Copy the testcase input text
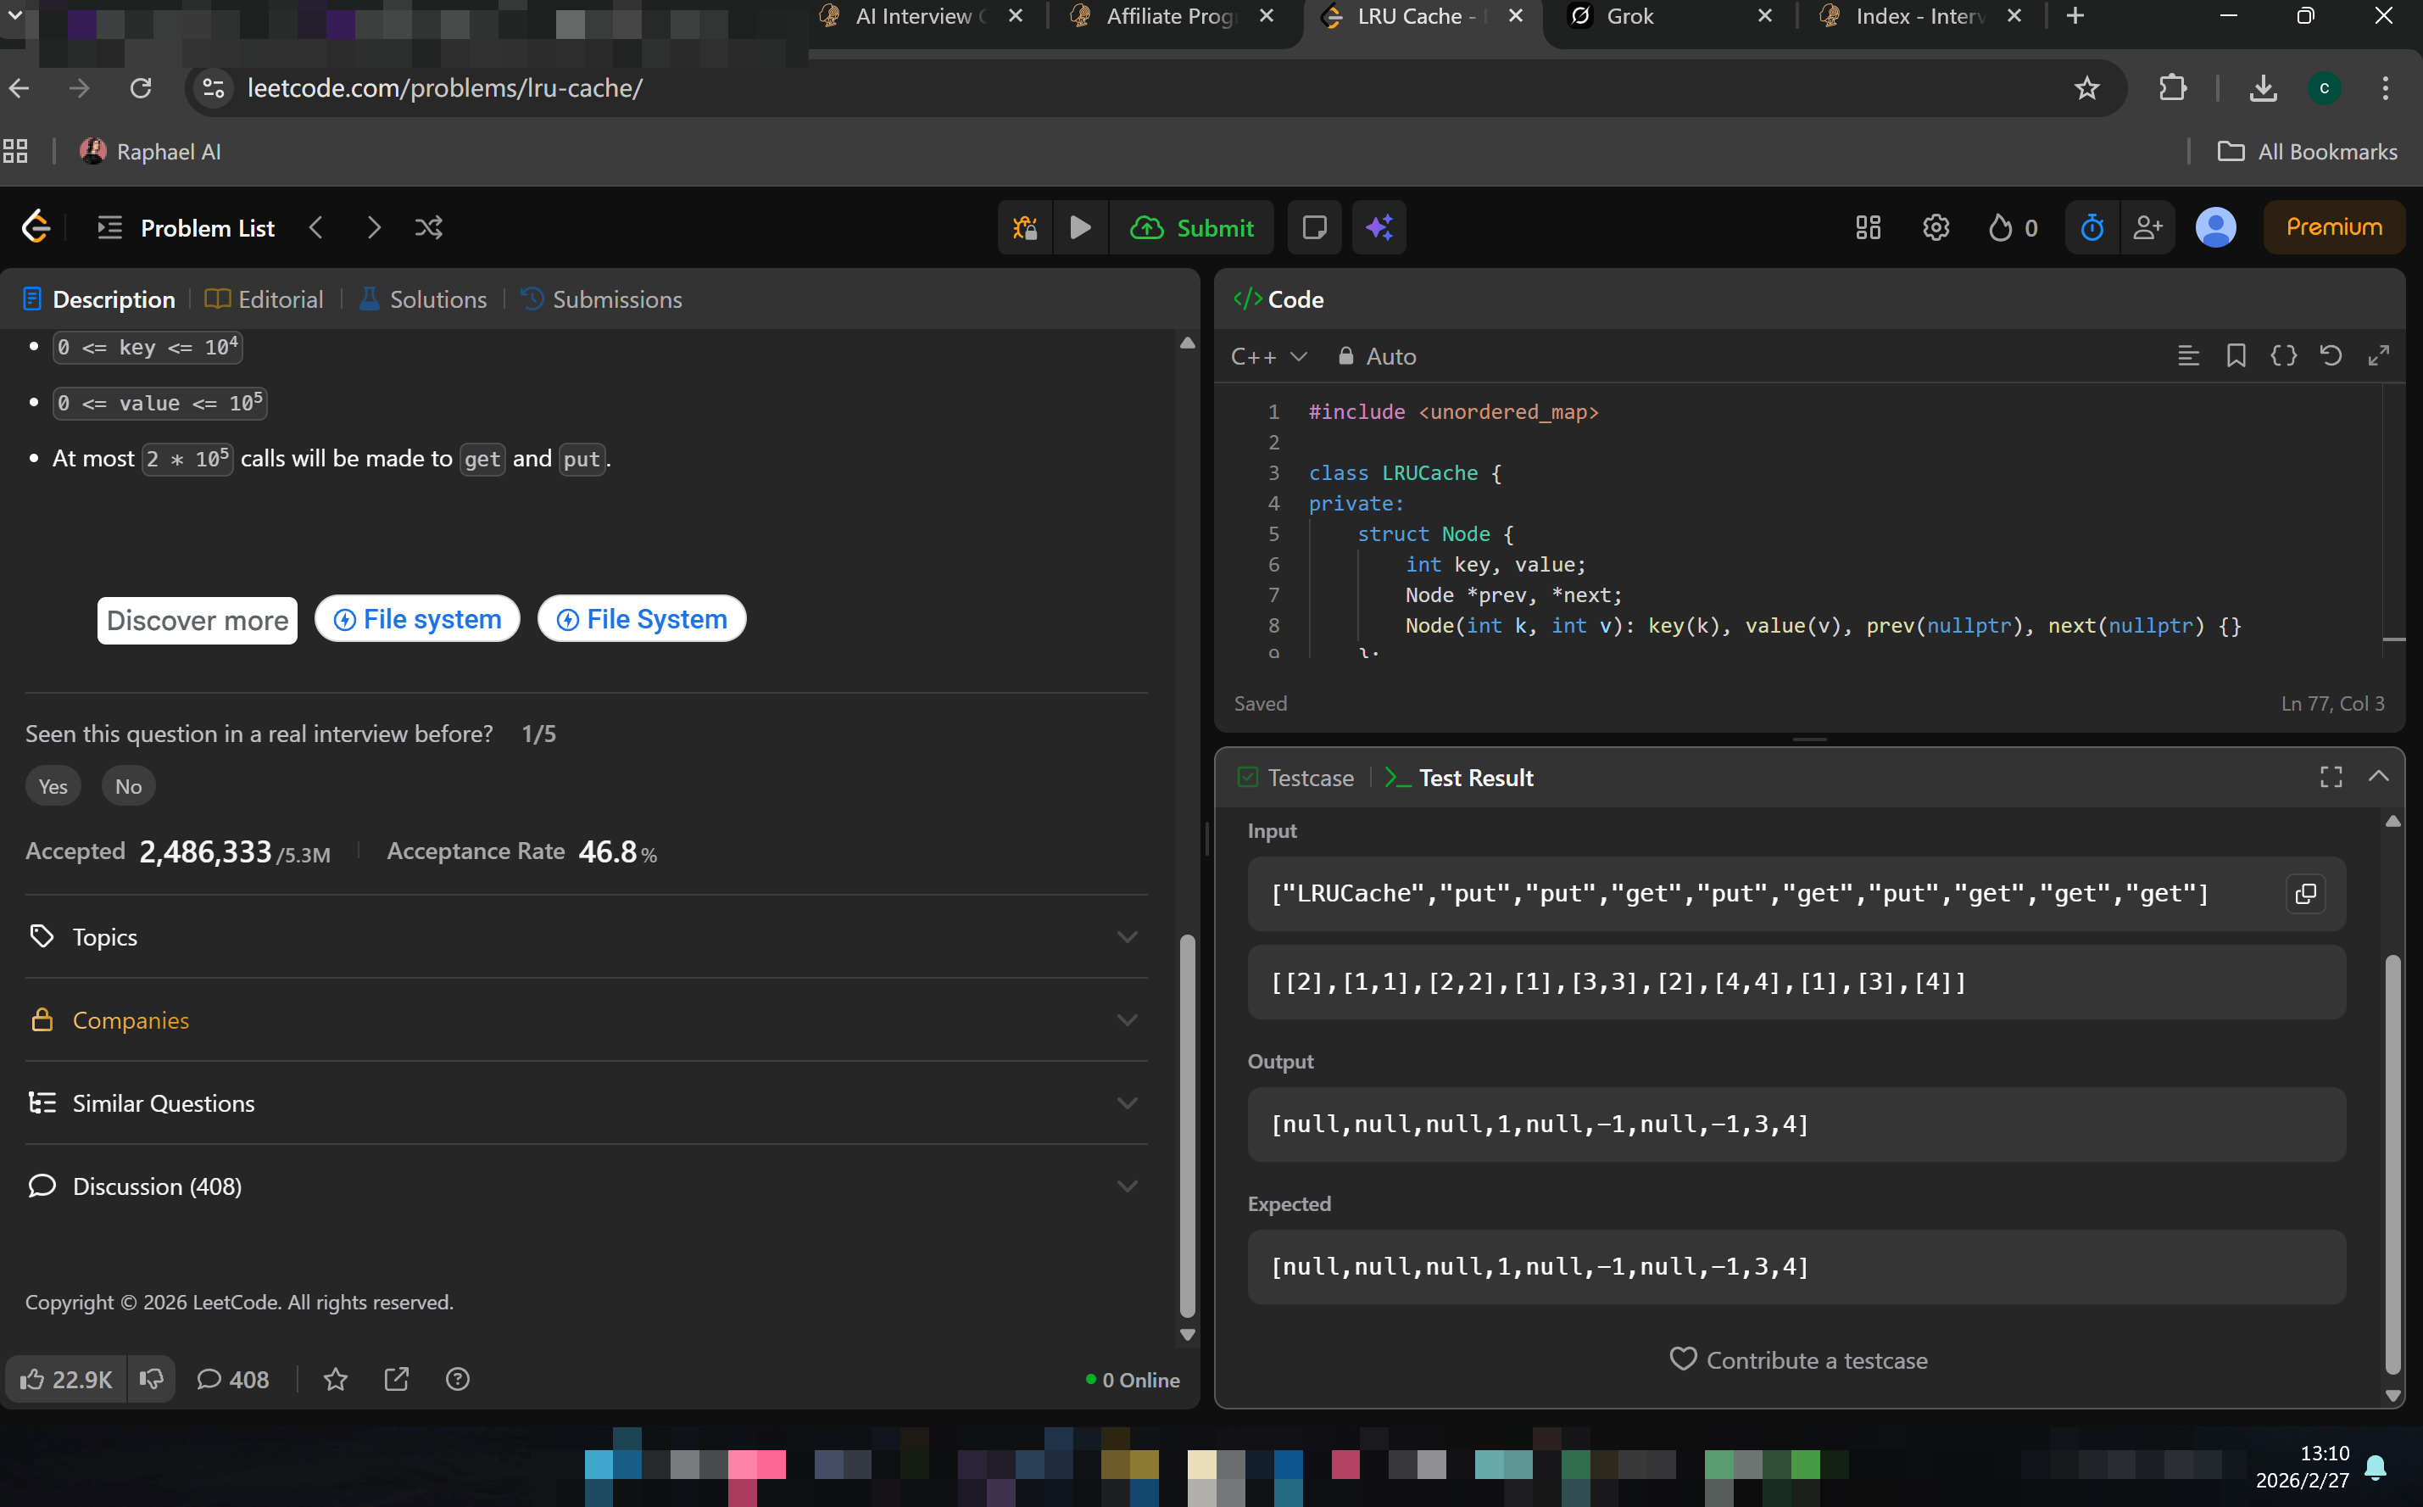The height and width of the screenshot is (1507, 2423). (2305, 894)
